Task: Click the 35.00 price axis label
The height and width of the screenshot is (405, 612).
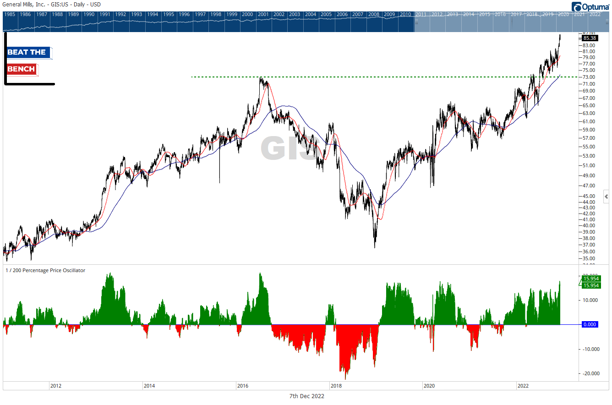Action: tap(589, 259)
